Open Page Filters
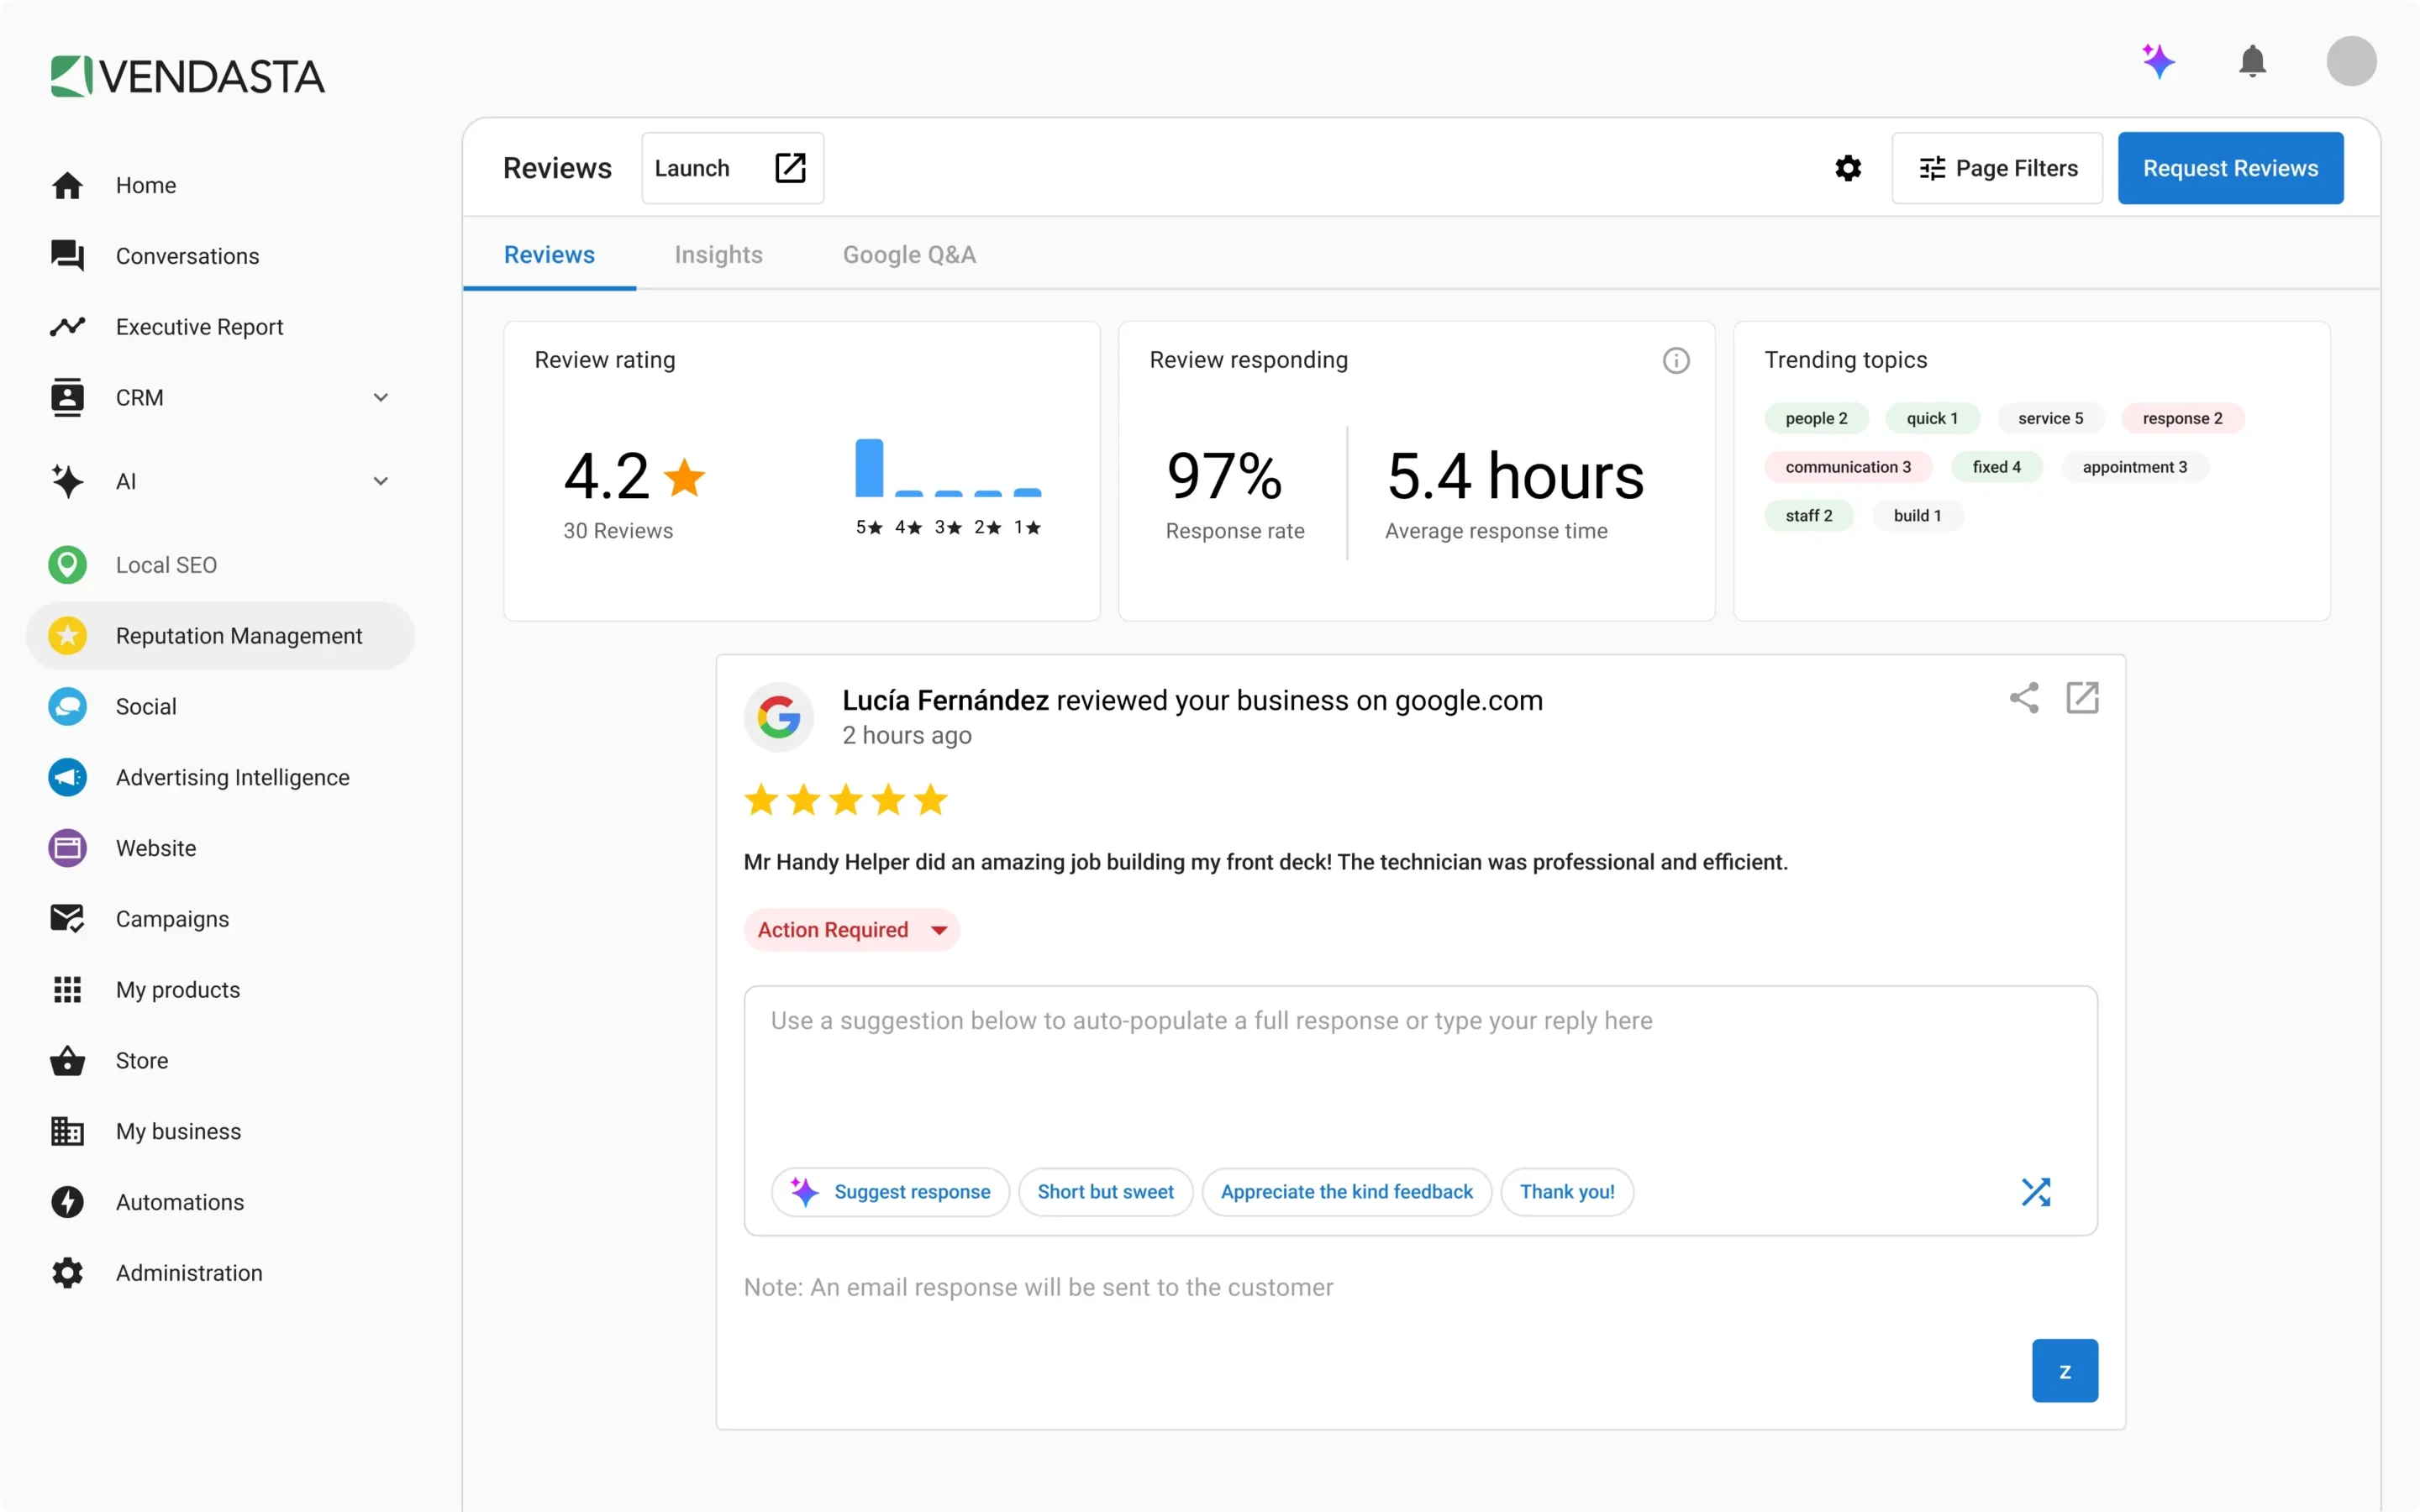This screenshot has width=2420, height=1512. pos(1996,167)
